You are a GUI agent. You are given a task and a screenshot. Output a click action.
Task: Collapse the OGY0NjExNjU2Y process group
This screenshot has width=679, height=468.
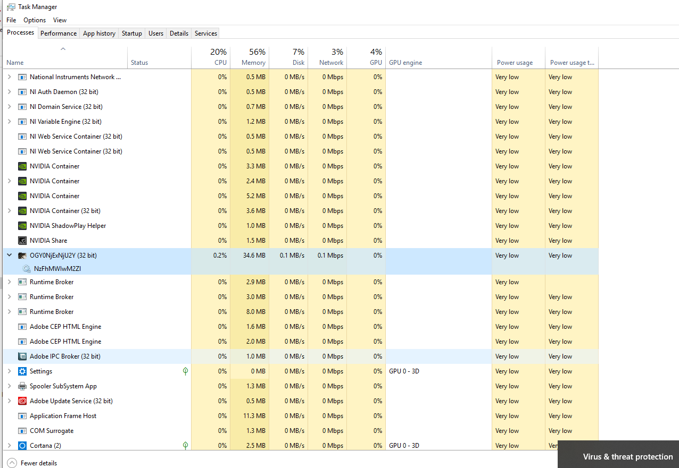9,256
